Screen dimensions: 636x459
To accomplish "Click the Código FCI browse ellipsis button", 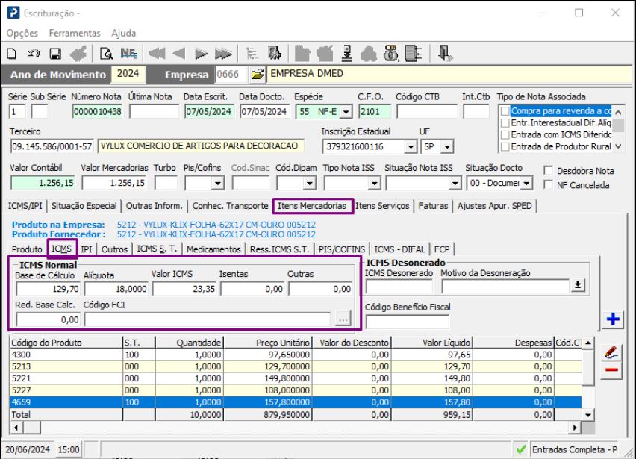I will pyautogui.click(x=343, y=319).
